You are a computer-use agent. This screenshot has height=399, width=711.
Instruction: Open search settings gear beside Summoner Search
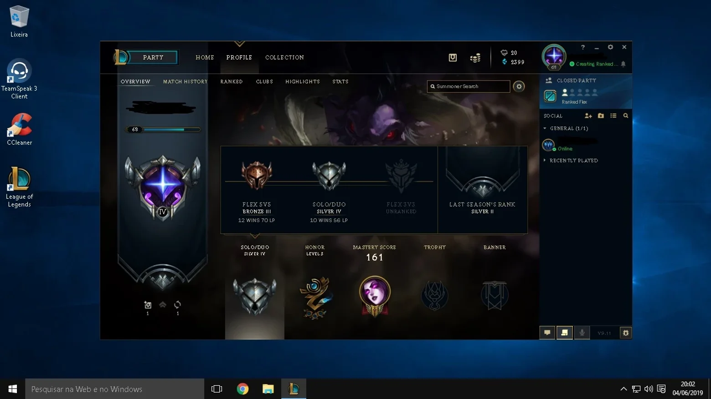[x=519, y=86]
